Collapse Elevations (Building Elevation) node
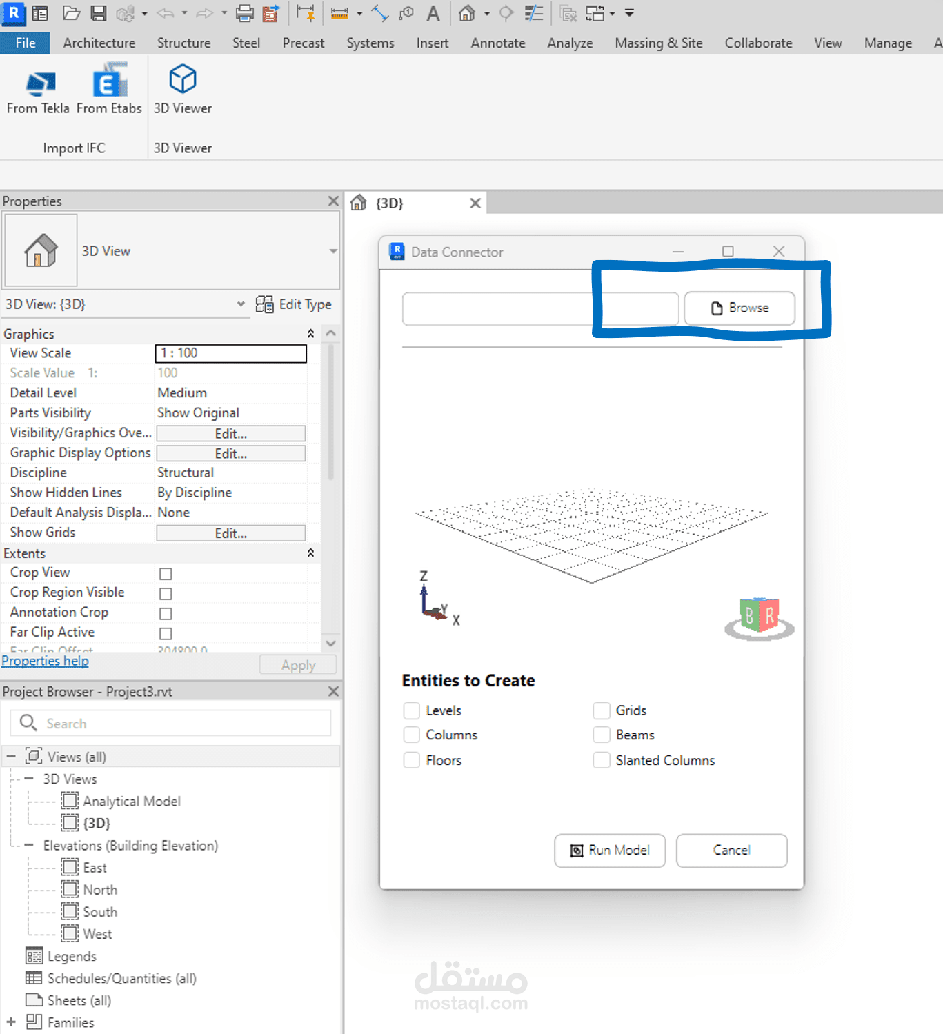943x1034 pixels. click(x=29, y=845)
